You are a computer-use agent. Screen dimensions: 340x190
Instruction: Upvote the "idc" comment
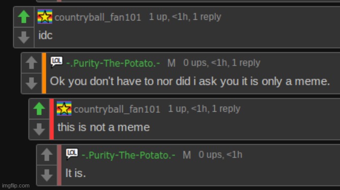(23, 17)
